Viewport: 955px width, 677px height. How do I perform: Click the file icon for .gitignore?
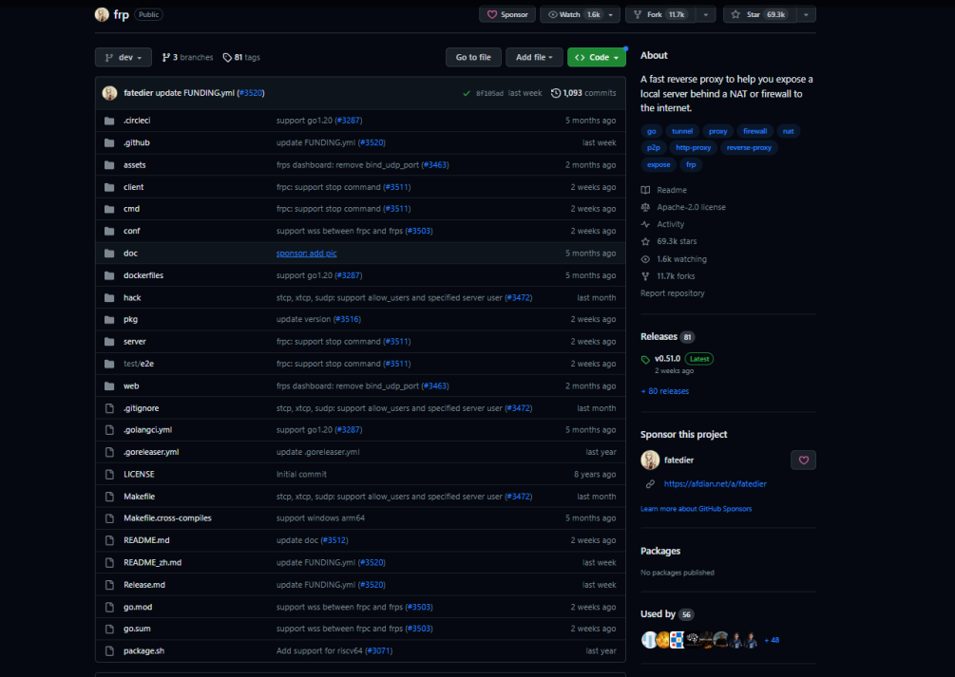tap(109, 408)
